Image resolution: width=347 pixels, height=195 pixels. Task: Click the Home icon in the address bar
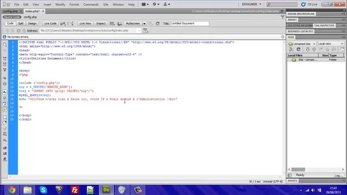pyautogui.click(x=24, y=31)
